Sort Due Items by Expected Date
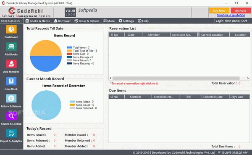 click(x=215, y=97)
